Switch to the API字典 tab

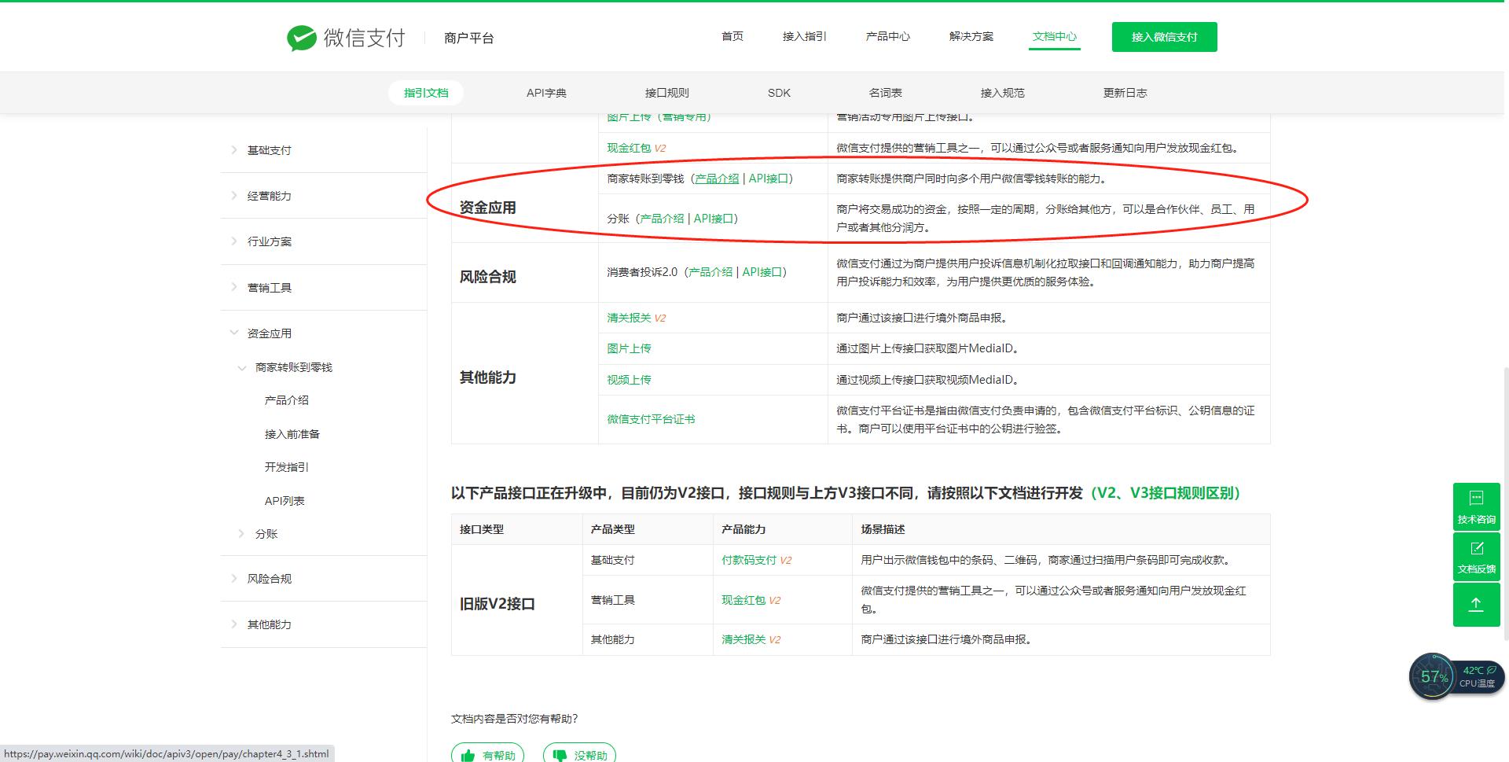546,93
